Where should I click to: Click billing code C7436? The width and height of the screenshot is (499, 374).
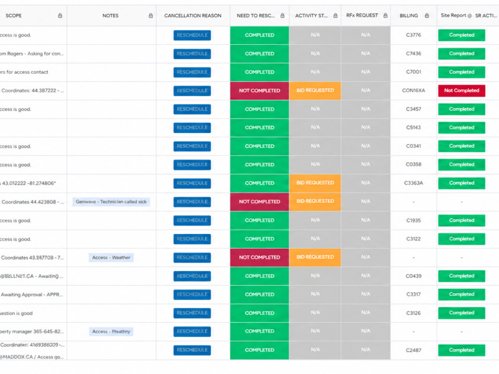(x=413, y=54)
